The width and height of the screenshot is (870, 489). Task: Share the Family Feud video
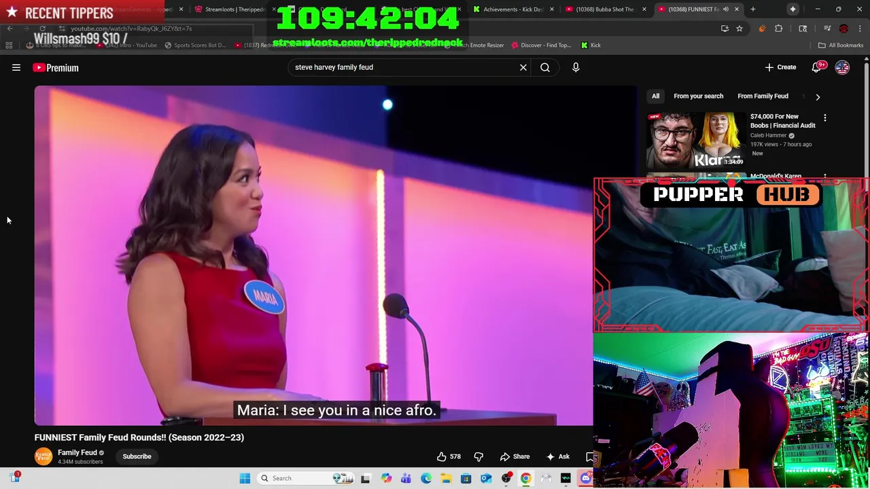tap(515, 456)
